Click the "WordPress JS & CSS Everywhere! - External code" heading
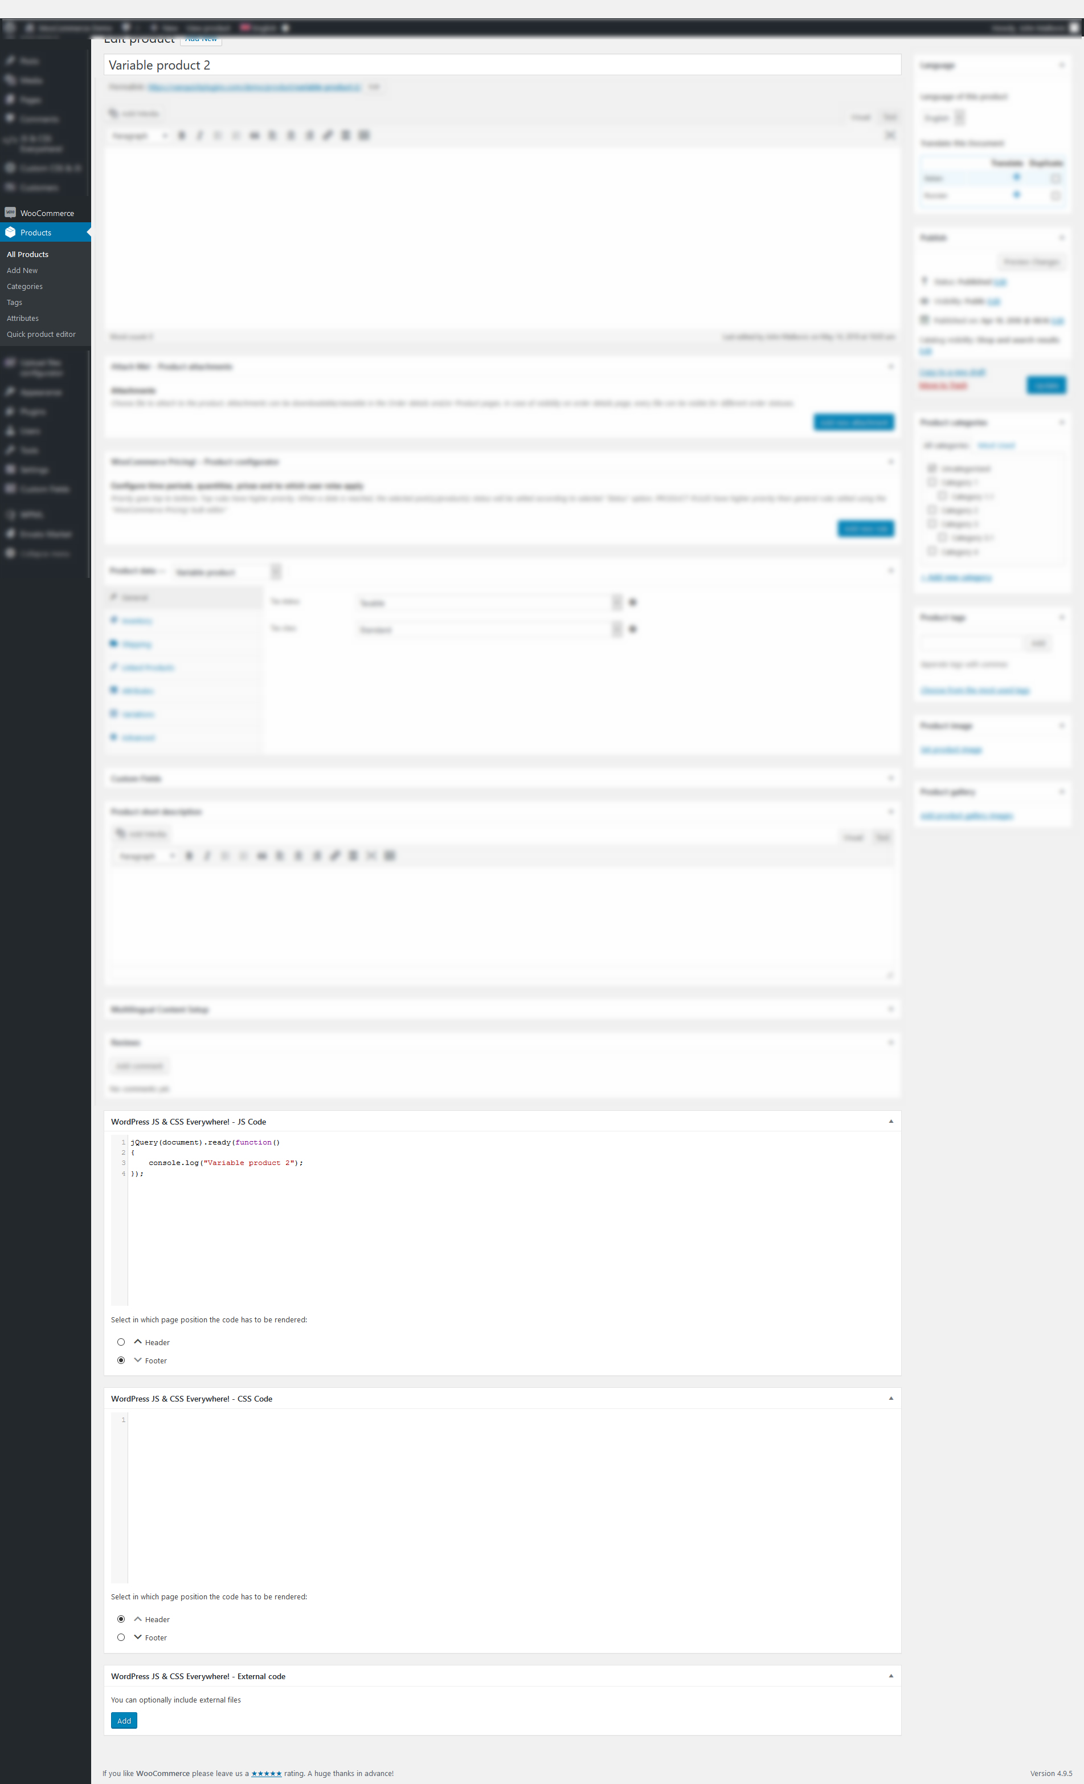The height and width of the screenshot is (1784, 1084). coord(198,1676)
